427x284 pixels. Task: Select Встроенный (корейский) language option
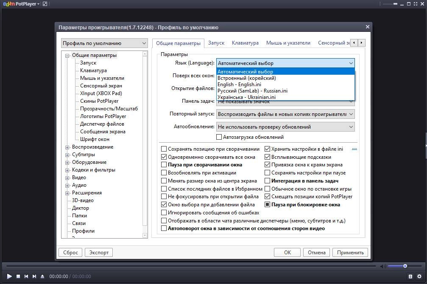286,78
